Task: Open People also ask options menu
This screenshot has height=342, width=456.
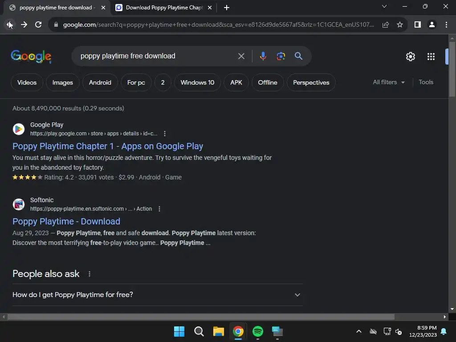Action: [89, 274]
